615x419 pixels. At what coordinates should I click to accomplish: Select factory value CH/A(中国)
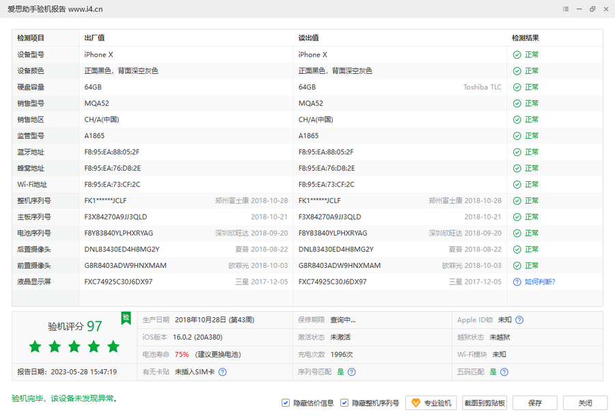point(102,120)
